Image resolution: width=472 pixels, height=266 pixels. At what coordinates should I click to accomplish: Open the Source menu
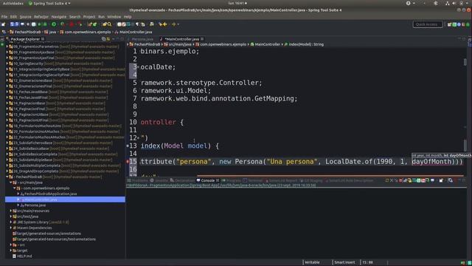point(25,16)
